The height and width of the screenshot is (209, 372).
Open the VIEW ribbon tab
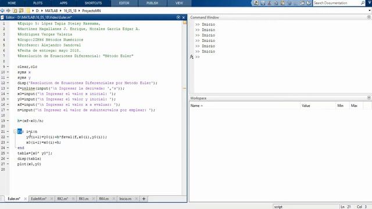coord(179,3)
